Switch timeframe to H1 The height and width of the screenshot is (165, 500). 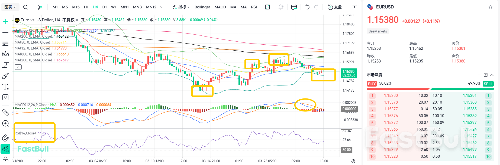(x=86, y=7)
